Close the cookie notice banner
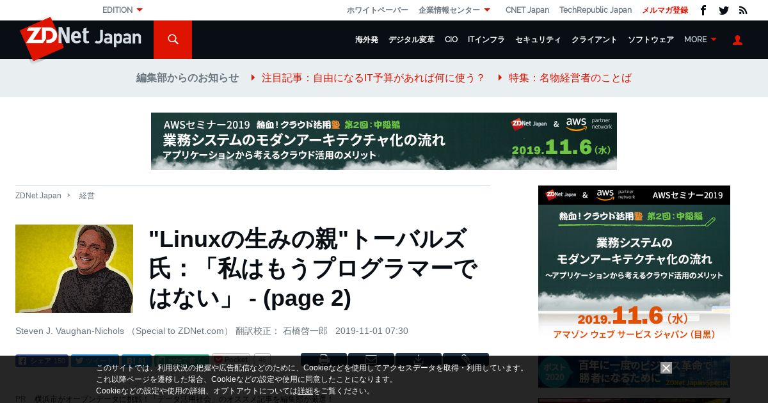This screenshot has height=403, width=768. pyautogui.click(x=666, y=368)
